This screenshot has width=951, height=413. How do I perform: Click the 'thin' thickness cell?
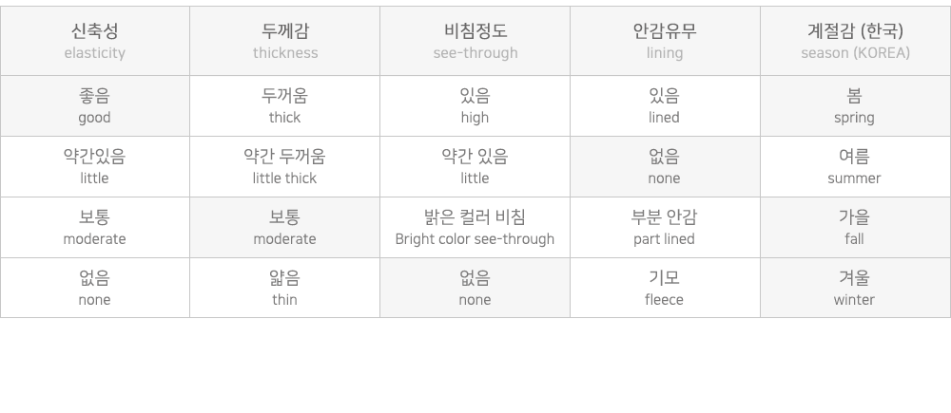click(285, 288)
